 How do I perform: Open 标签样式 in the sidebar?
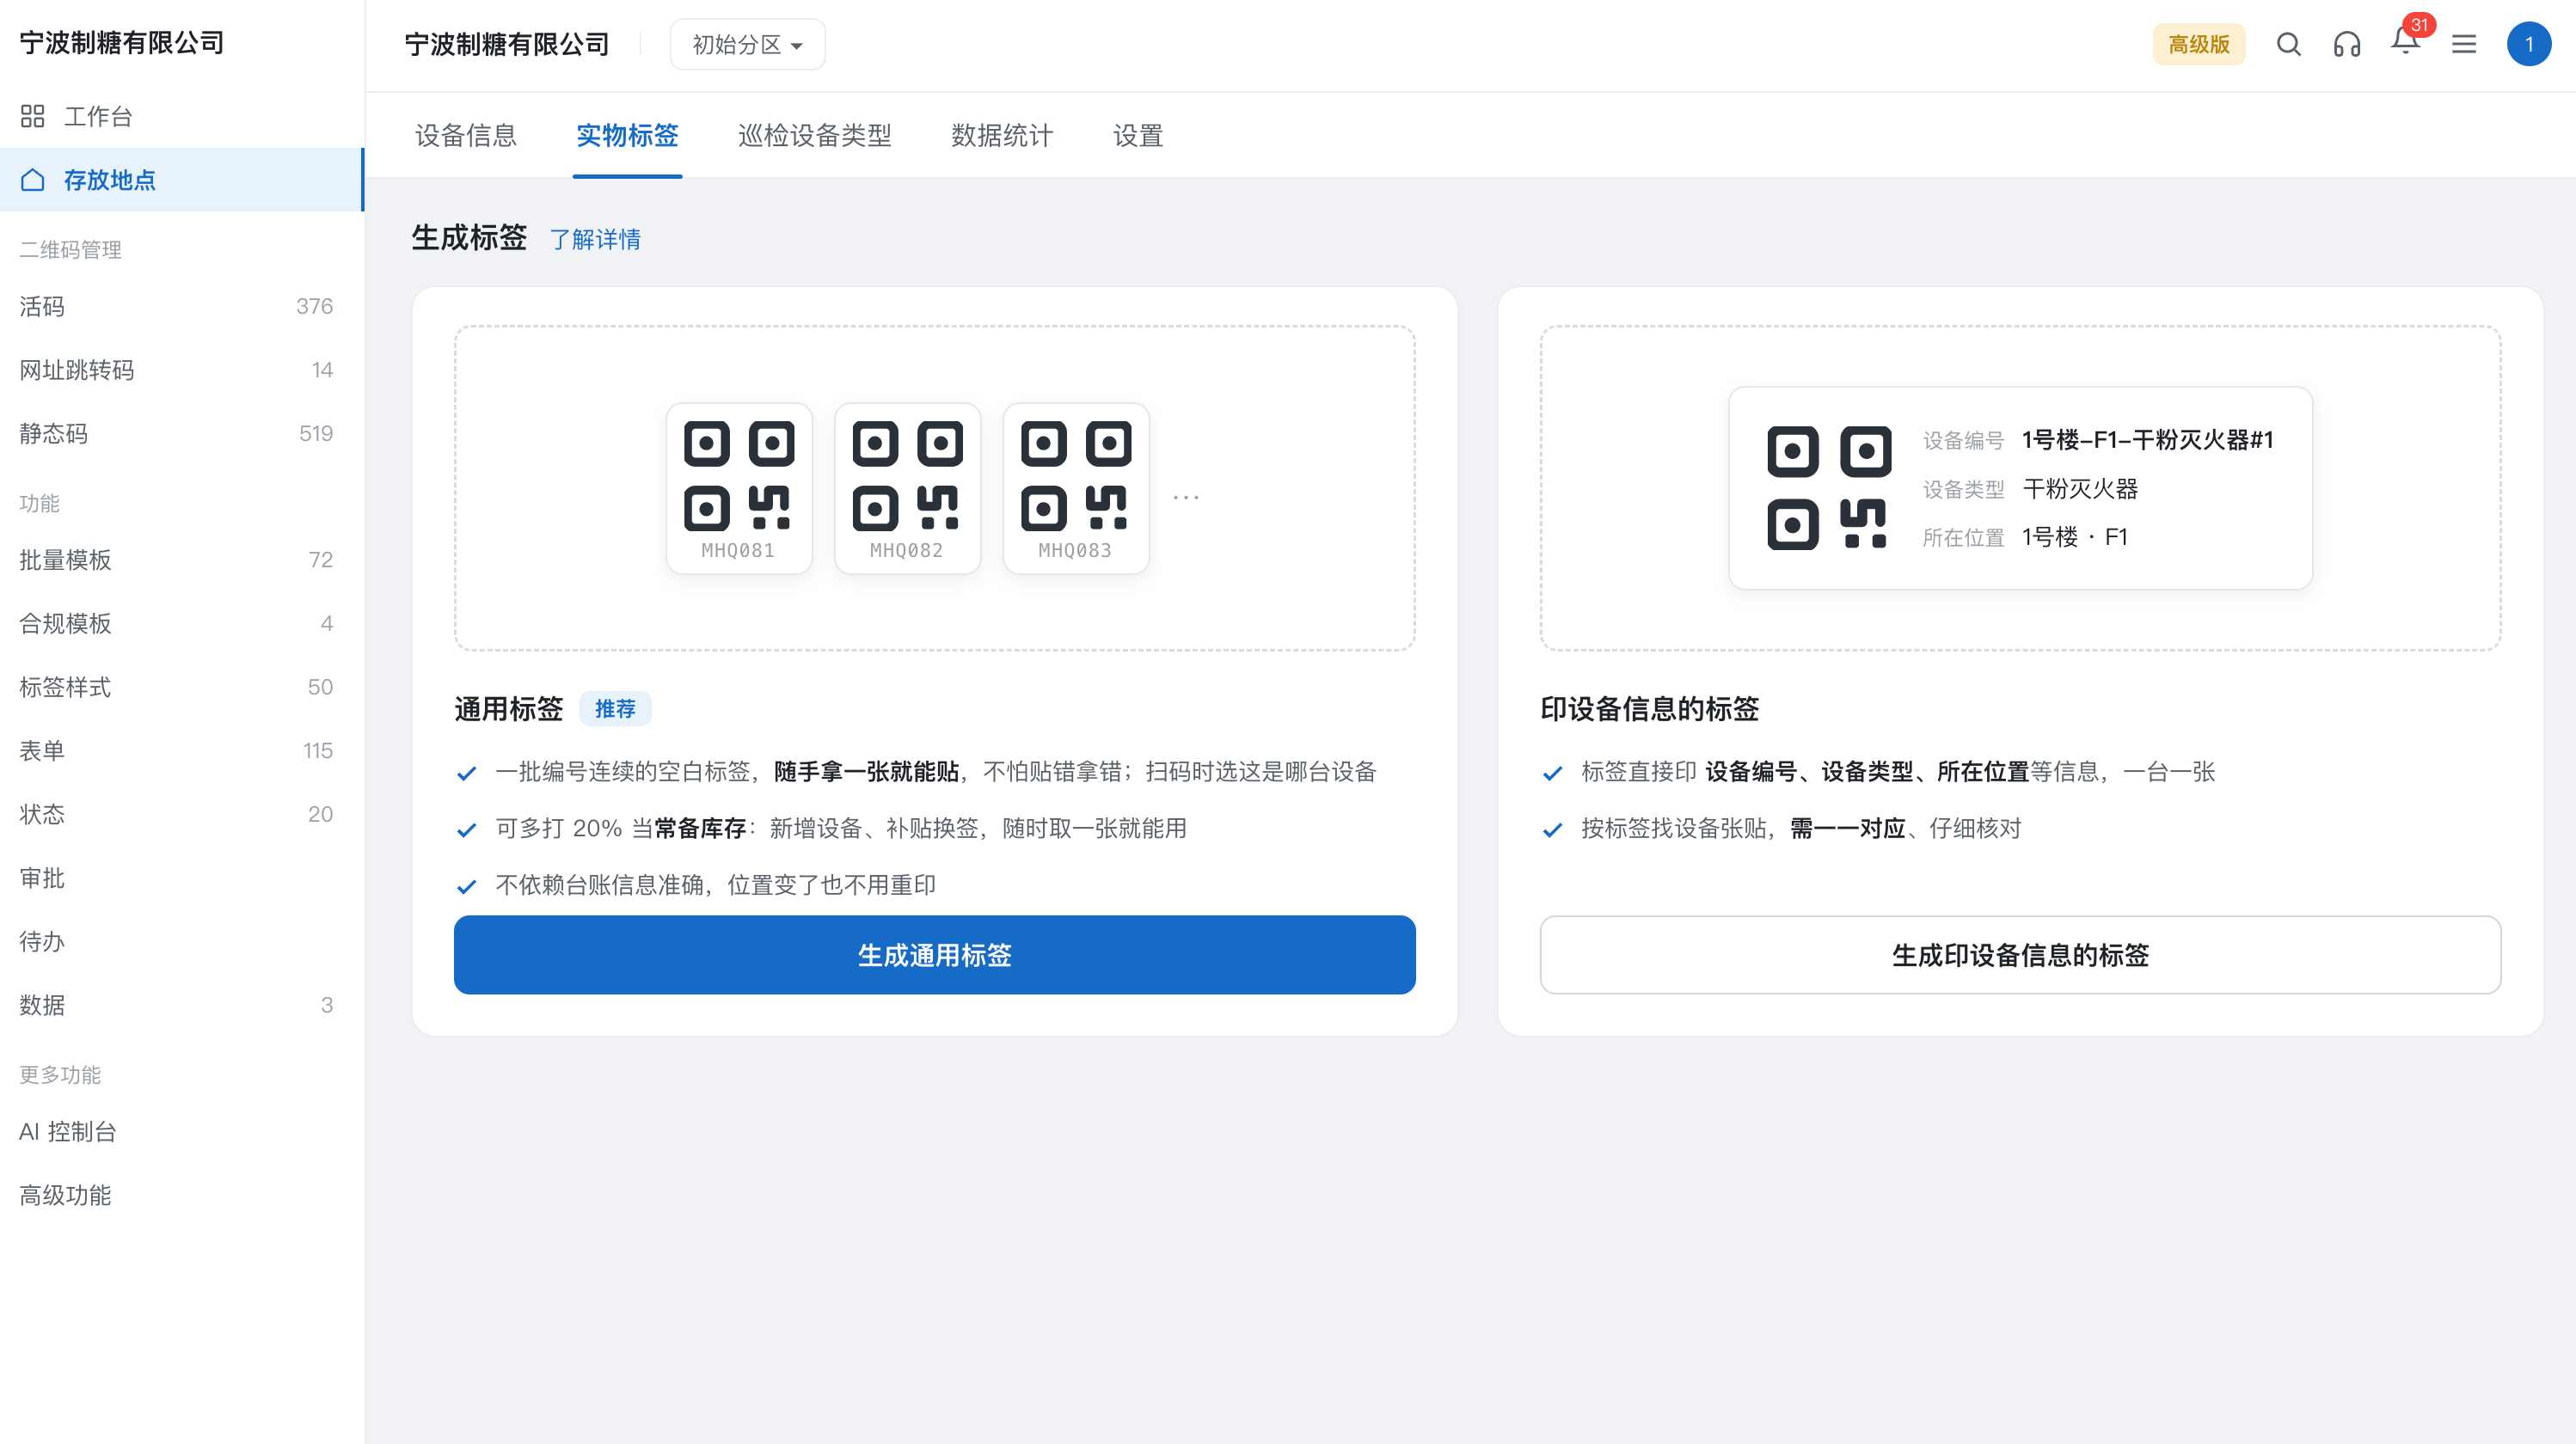(182, 687)
